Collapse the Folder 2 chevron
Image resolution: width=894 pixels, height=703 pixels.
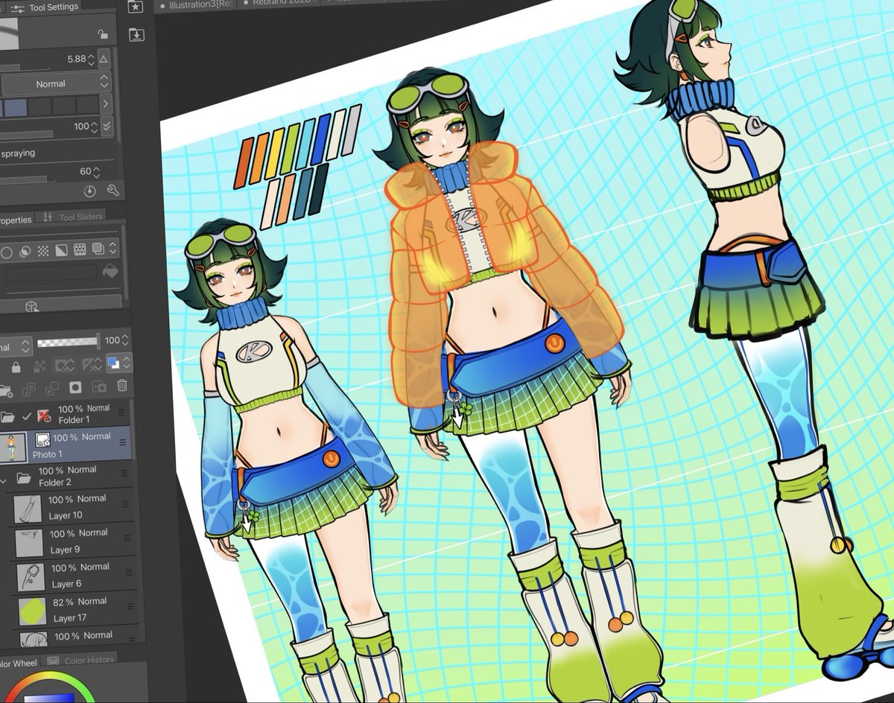click(x=3, y=480)
